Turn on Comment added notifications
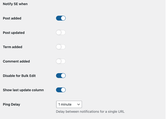This screenshot has width=166, height=119. [x=61, y=61]
